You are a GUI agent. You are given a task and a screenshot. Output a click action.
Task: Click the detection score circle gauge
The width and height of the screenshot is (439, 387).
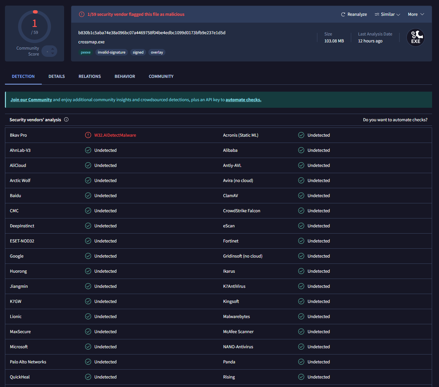coord(35,27)
